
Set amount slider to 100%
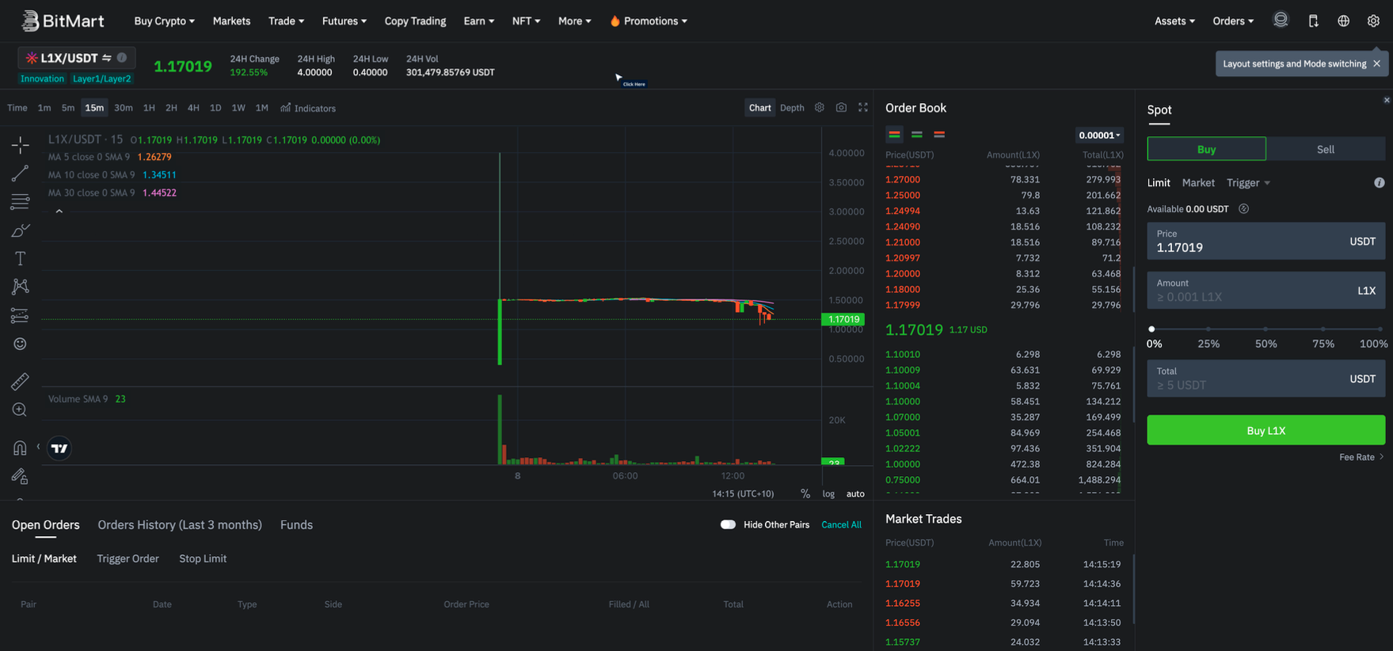[x=1380, y=329]
